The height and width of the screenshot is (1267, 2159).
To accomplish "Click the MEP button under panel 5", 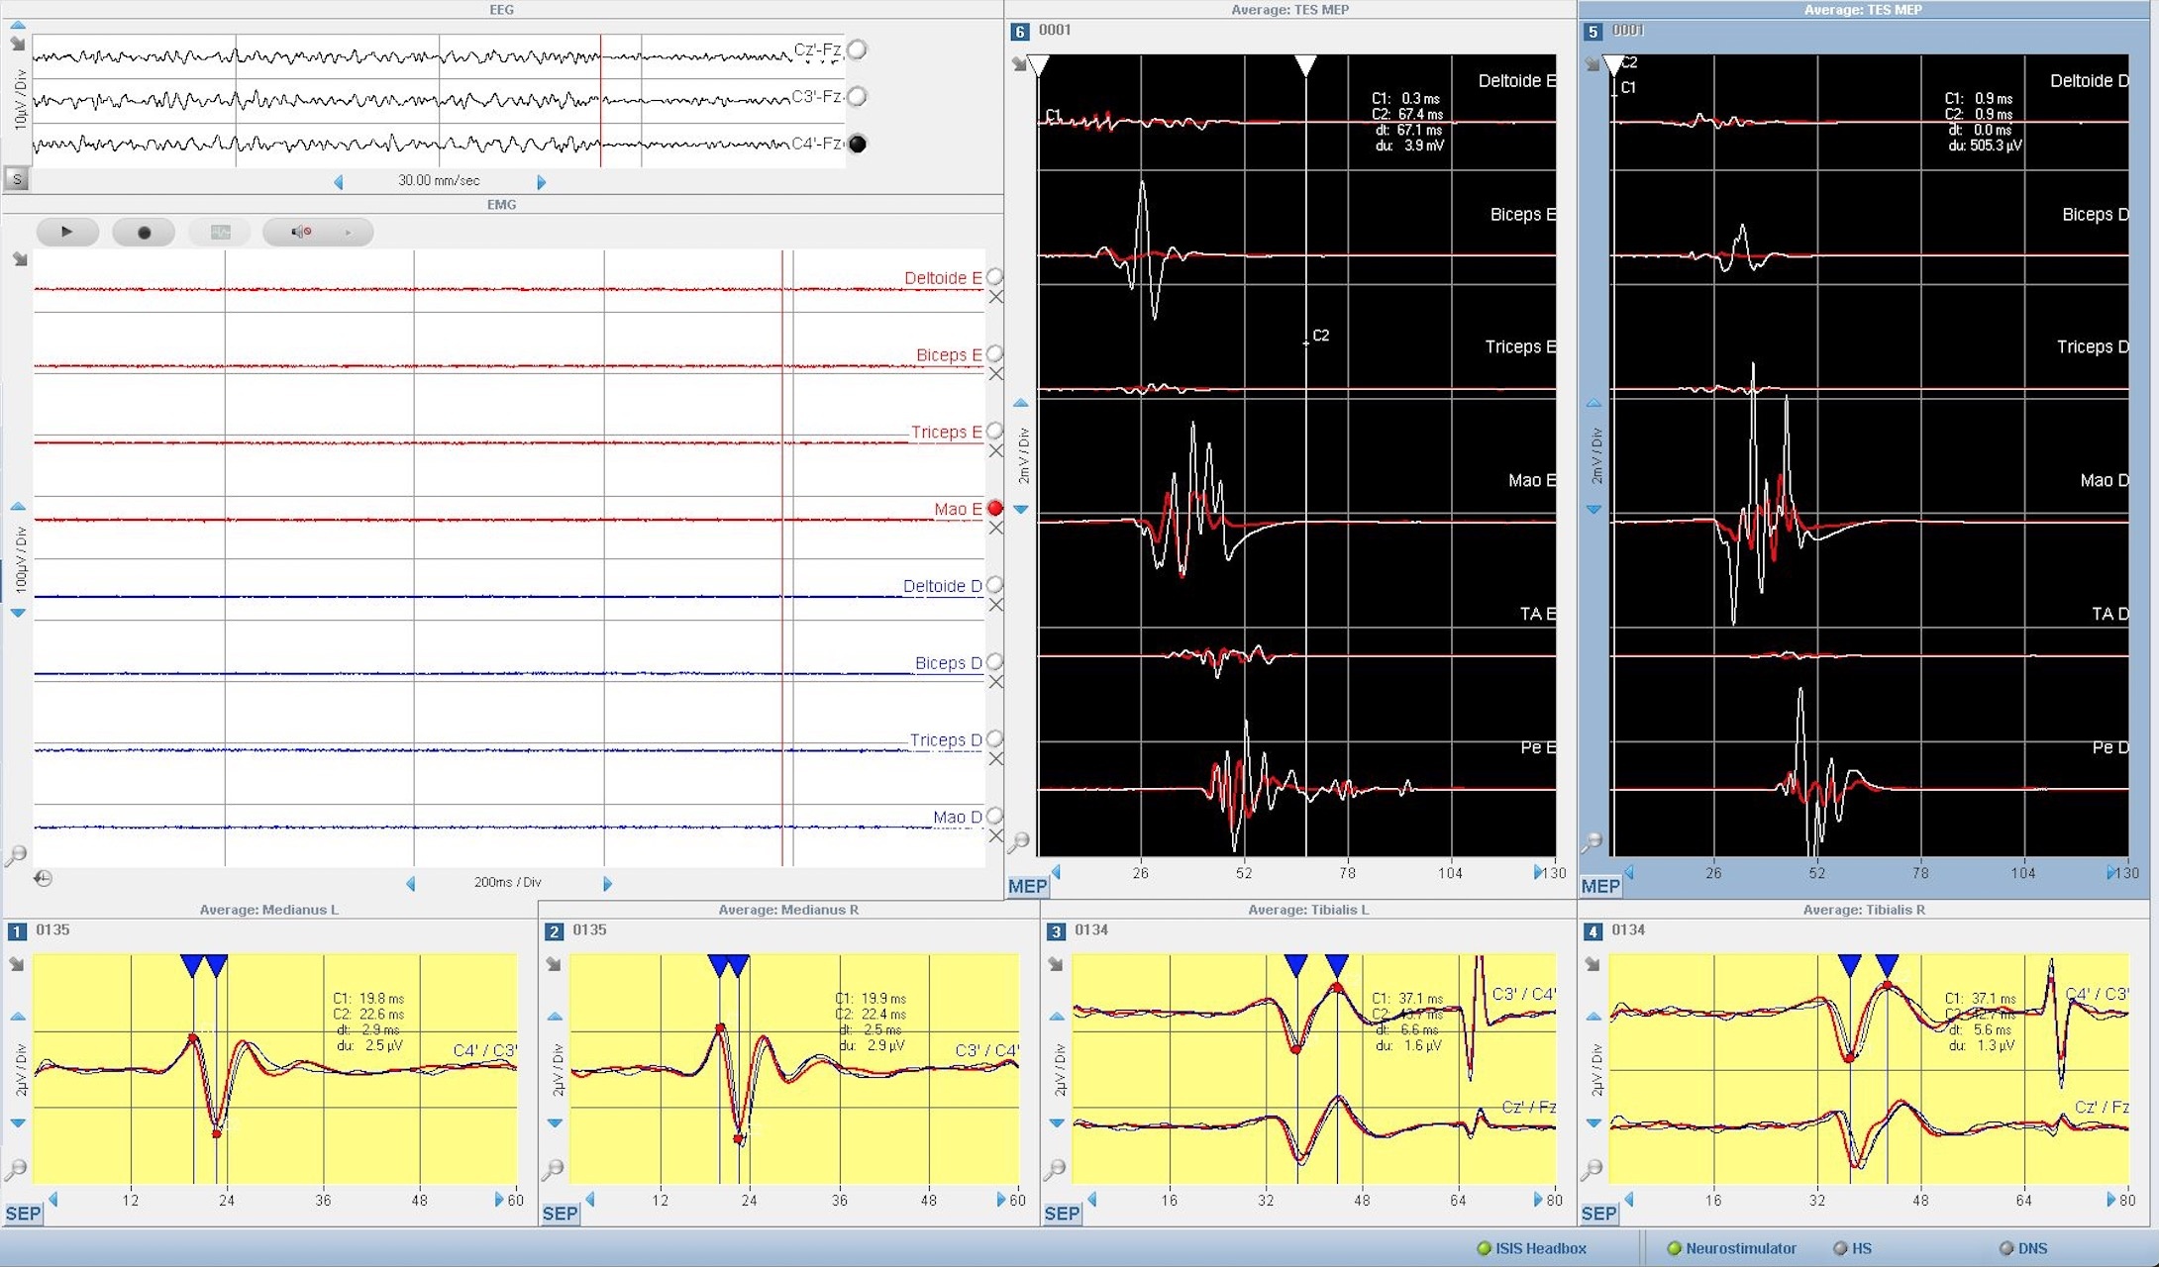I will tap(1600, 886).
